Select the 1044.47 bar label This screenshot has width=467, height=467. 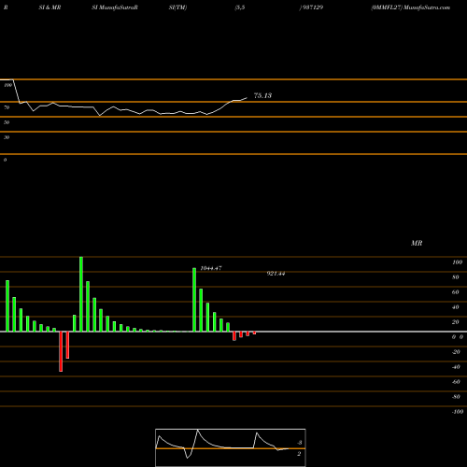pos(211,268)
